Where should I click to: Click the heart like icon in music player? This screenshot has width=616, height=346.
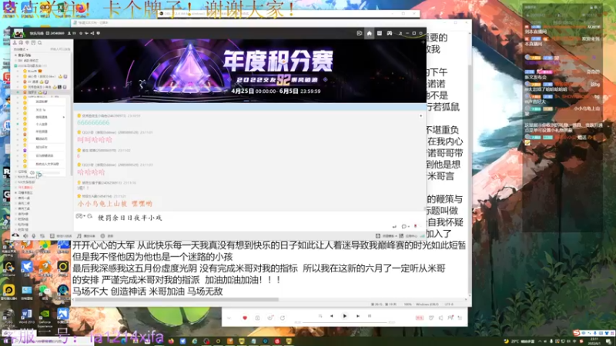[245, 318]
